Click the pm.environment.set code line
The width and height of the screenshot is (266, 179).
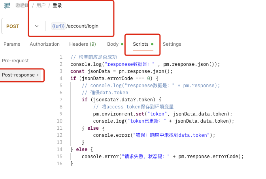point(162,114)
